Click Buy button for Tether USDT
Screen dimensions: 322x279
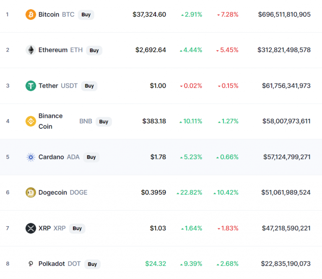pos(89,86)
